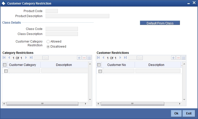The height and width of the screenshot is (119, 198).
Task: Click scroll down arrow in Customer Restrictions
Action: pyautogui.click(x=184, y=100)
